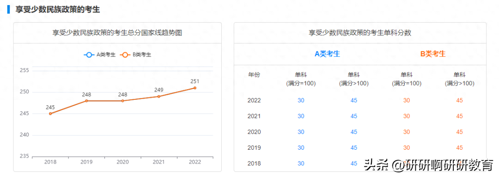Click B类 单科(满分>100) column header
This screenshot has height=177, width=499.
(460, 79)
